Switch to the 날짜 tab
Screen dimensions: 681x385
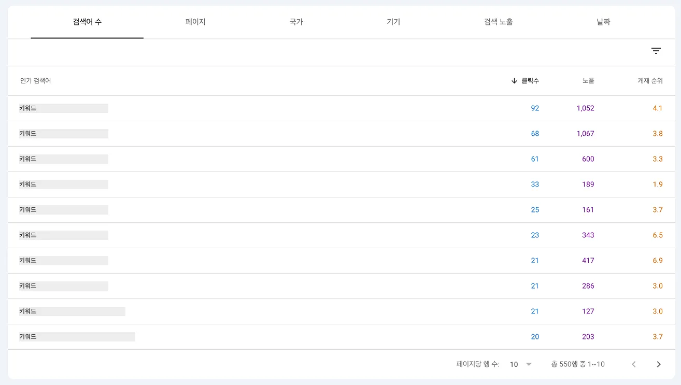(x=603, y=22)
